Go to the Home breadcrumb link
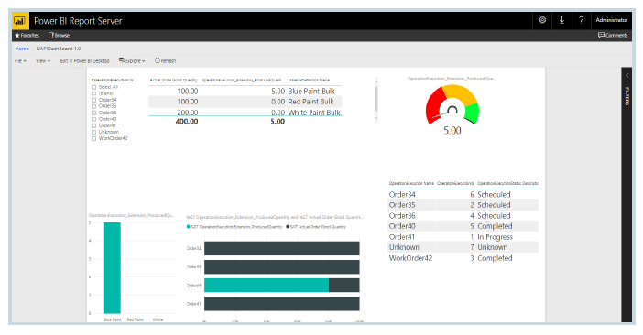Screen dimensions: 643x335 tap(22, 49)
